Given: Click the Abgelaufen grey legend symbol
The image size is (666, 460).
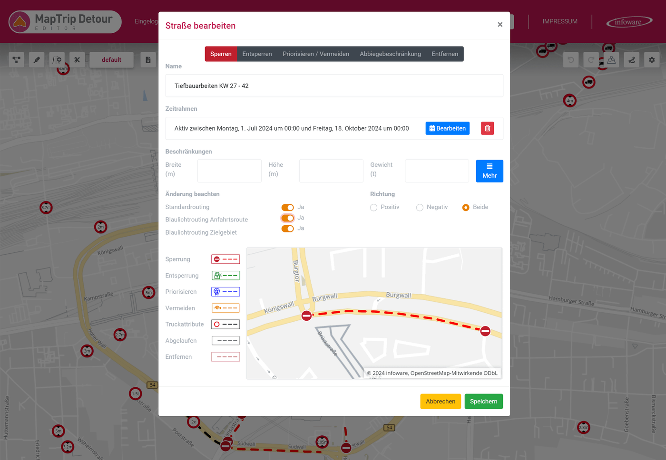Looking at the screenshot, I should [x=225, y=341].
